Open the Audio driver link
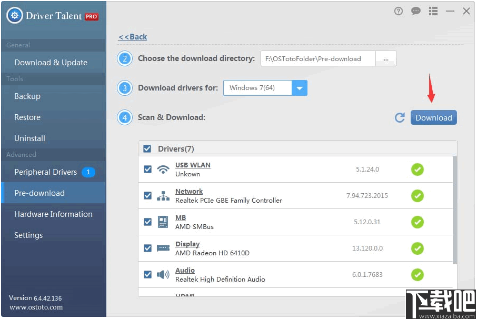Screen dimensions: 477x319 [185, 271]
